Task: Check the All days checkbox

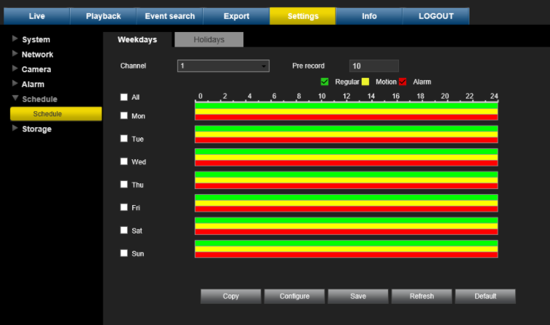Action: [124, 97]
